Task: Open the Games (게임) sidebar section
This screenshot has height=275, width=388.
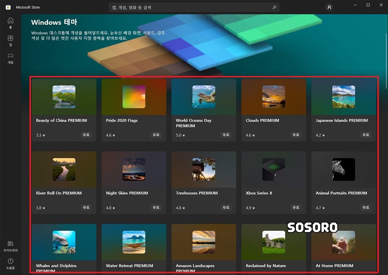Action: coord(10,59)
